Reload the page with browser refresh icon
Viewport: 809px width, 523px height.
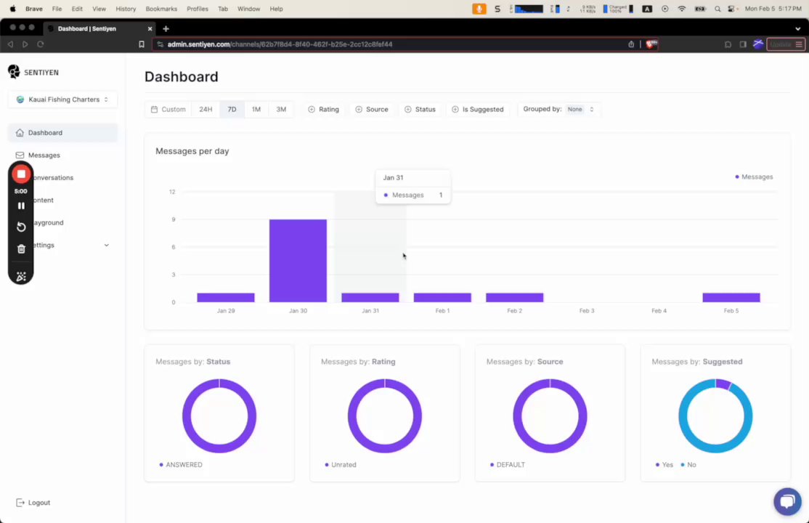40,44
